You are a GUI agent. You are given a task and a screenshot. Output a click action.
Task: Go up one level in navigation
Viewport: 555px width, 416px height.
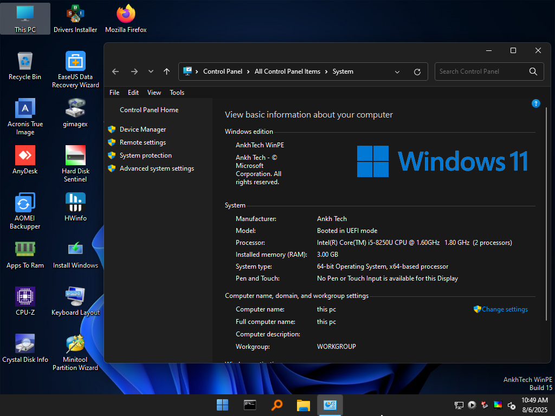(166, 71)
